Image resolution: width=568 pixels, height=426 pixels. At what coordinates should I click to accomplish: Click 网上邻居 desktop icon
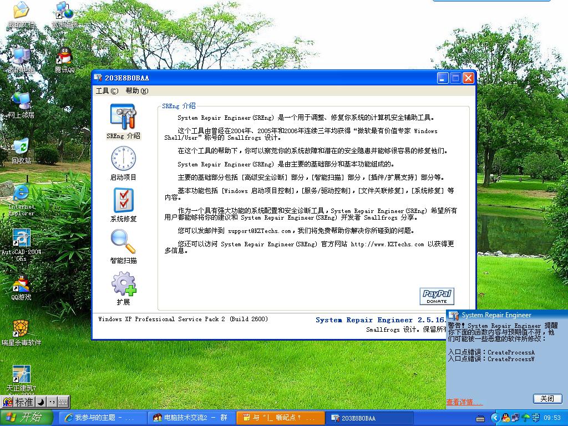[x=21, y=105]
